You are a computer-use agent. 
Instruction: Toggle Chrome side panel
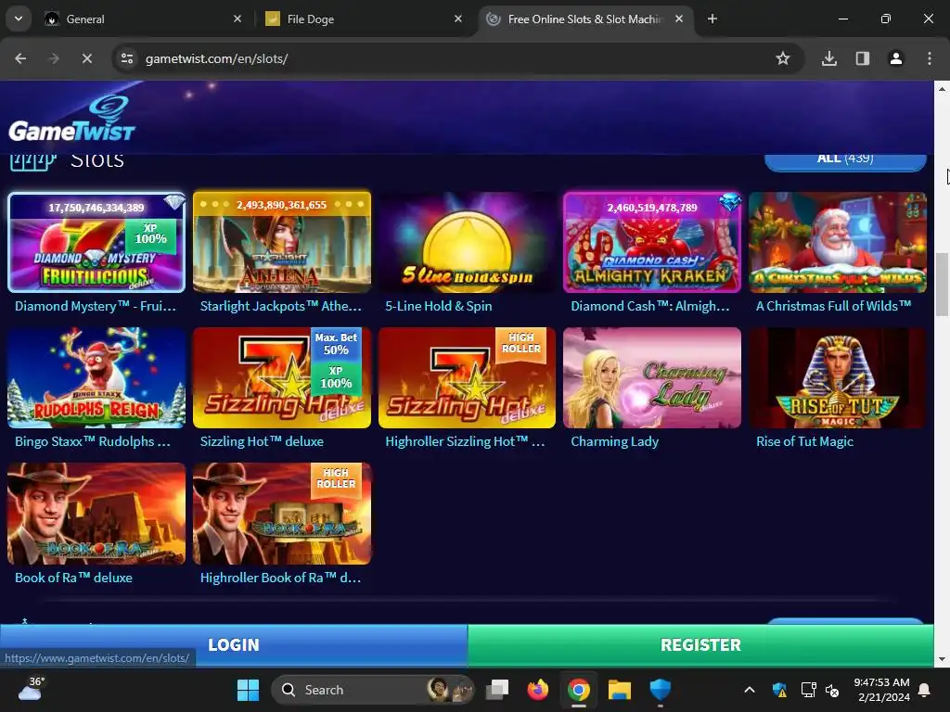(863, 58)
